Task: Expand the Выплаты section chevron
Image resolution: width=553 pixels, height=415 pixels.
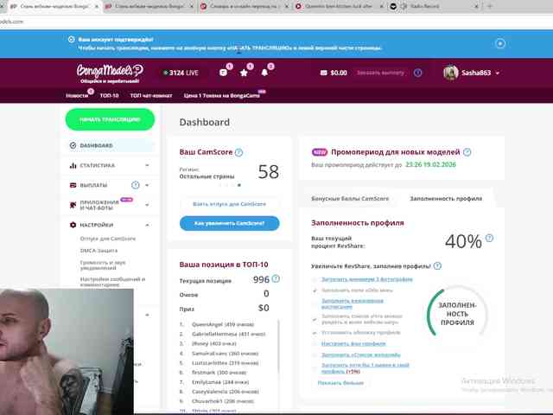Action: tap(147, 185)
